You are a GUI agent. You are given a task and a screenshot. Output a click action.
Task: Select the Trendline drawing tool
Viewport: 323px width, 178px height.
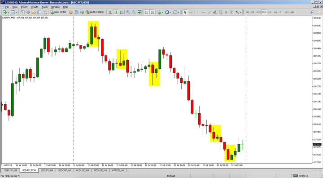tap(209, 12)
